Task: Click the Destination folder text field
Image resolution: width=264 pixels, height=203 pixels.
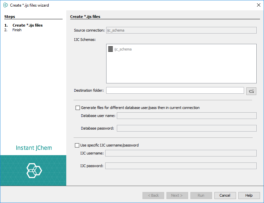Action: (x=175, y=90)
